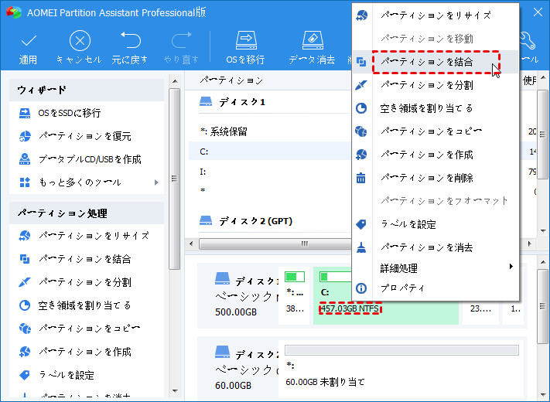Viewport: 550px width, 402px height.
Task: Choose パーティションを消去 in context menu
Action: [x=436, y=247]
